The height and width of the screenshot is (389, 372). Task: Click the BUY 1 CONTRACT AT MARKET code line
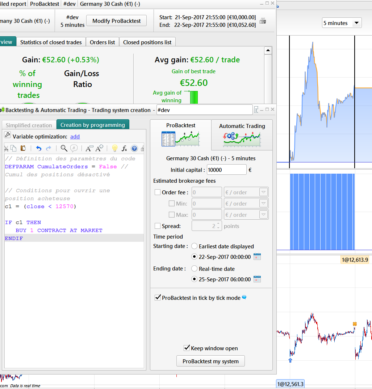[59, 231]
